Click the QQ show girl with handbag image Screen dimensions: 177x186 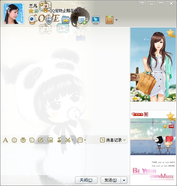tap(153, 65)
